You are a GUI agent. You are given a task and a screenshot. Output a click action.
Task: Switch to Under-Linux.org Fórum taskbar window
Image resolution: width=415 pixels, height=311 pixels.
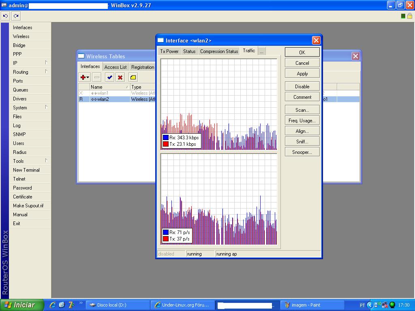coord(182,305)
